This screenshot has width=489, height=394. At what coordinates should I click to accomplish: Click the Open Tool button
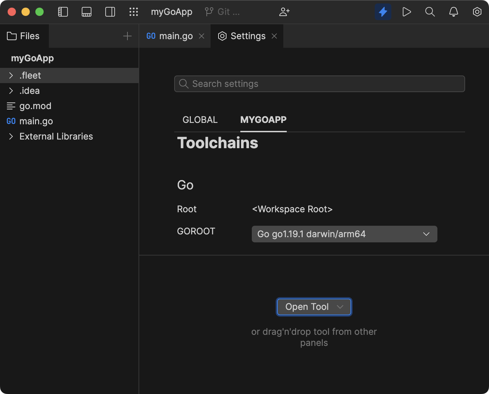point(307,307)
